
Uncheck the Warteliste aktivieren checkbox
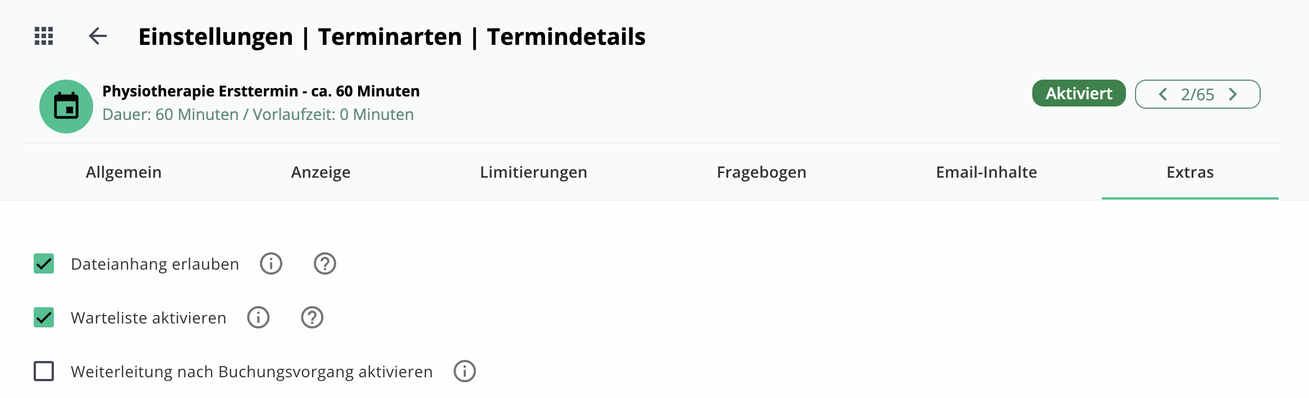click(44, 317)
